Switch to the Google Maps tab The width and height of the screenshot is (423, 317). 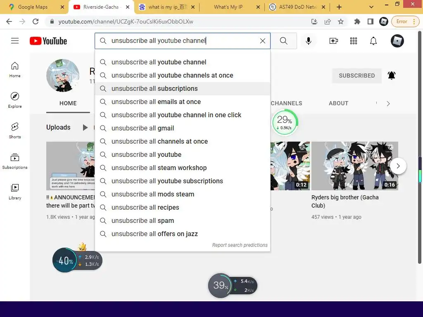pyautogui.click(x=32, y=7)
